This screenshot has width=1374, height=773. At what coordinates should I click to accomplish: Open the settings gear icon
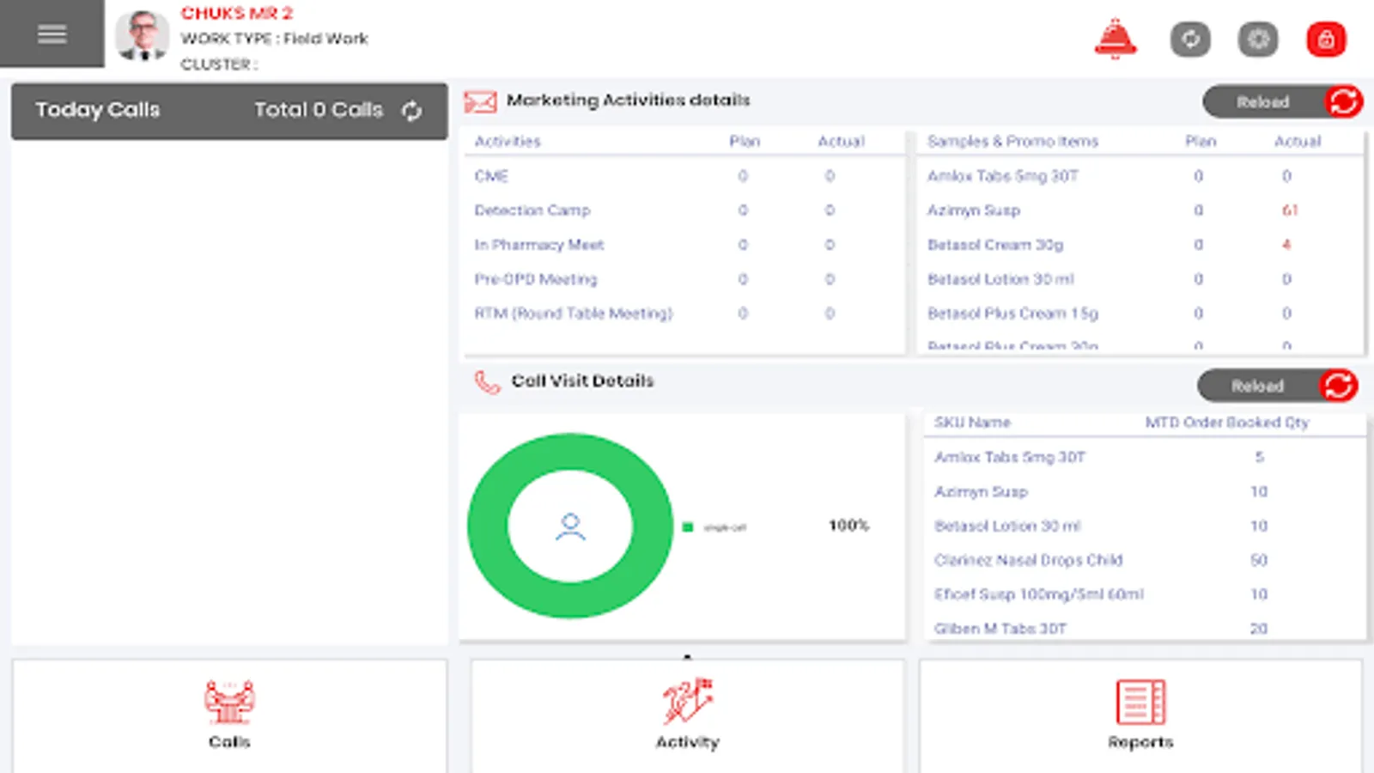pos(1258,39)
